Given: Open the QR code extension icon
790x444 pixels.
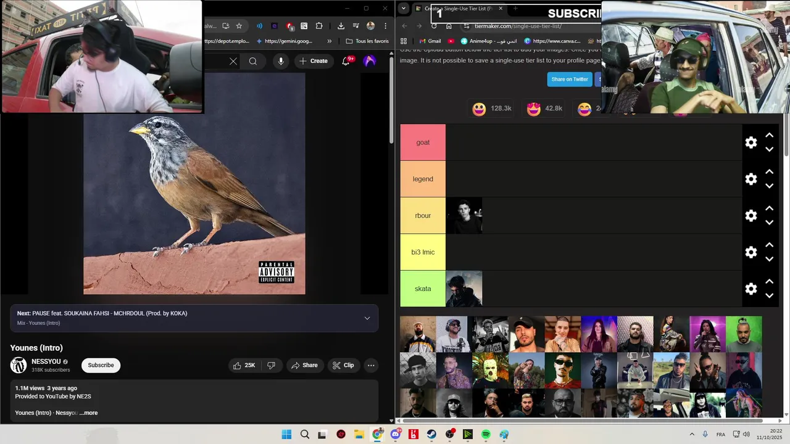Looking at the screenshot, I should 304,26.
